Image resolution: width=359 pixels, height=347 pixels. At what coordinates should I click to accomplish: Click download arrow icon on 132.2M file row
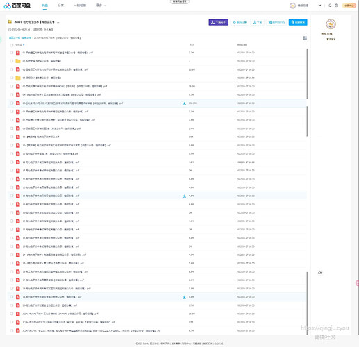(x=184, y=103)
